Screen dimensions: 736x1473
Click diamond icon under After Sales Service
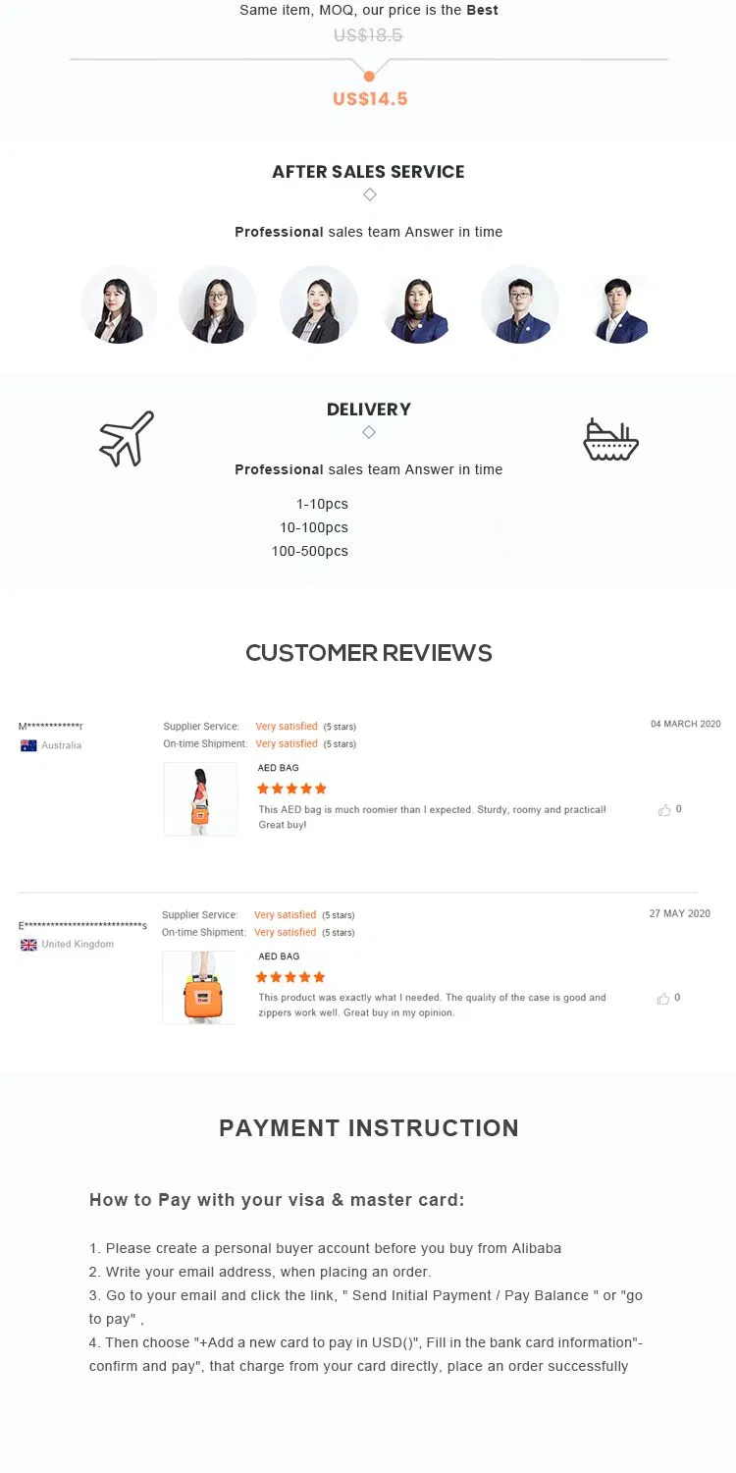click(x=369, y=194)
